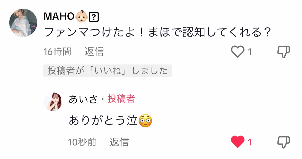Select MAHO's comment text about ファンマ

coord(157,32)
